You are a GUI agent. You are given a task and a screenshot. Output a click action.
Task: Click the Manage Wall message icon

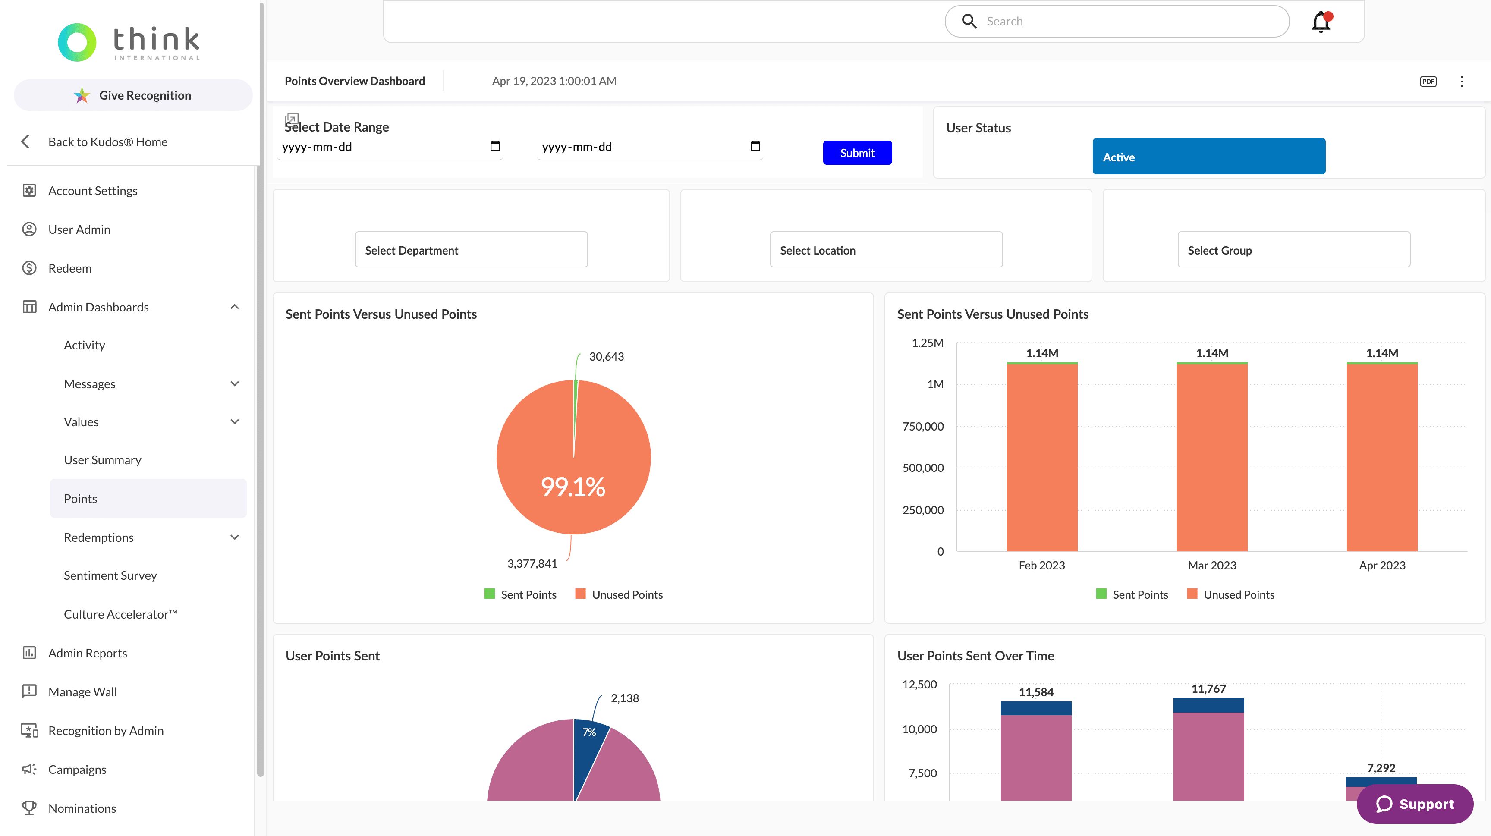pyautogui.click(x=29, y=691)
